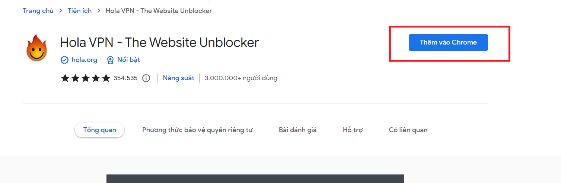
Task: Open the Bài đánh giá tab
Action: pos(298,130)
